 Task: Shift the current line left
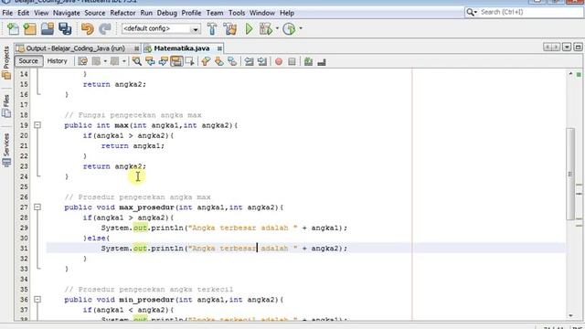click(x=249, y=61)
